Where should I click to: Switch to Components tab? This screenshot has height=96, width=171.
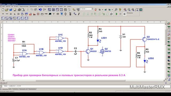[15, 89]
